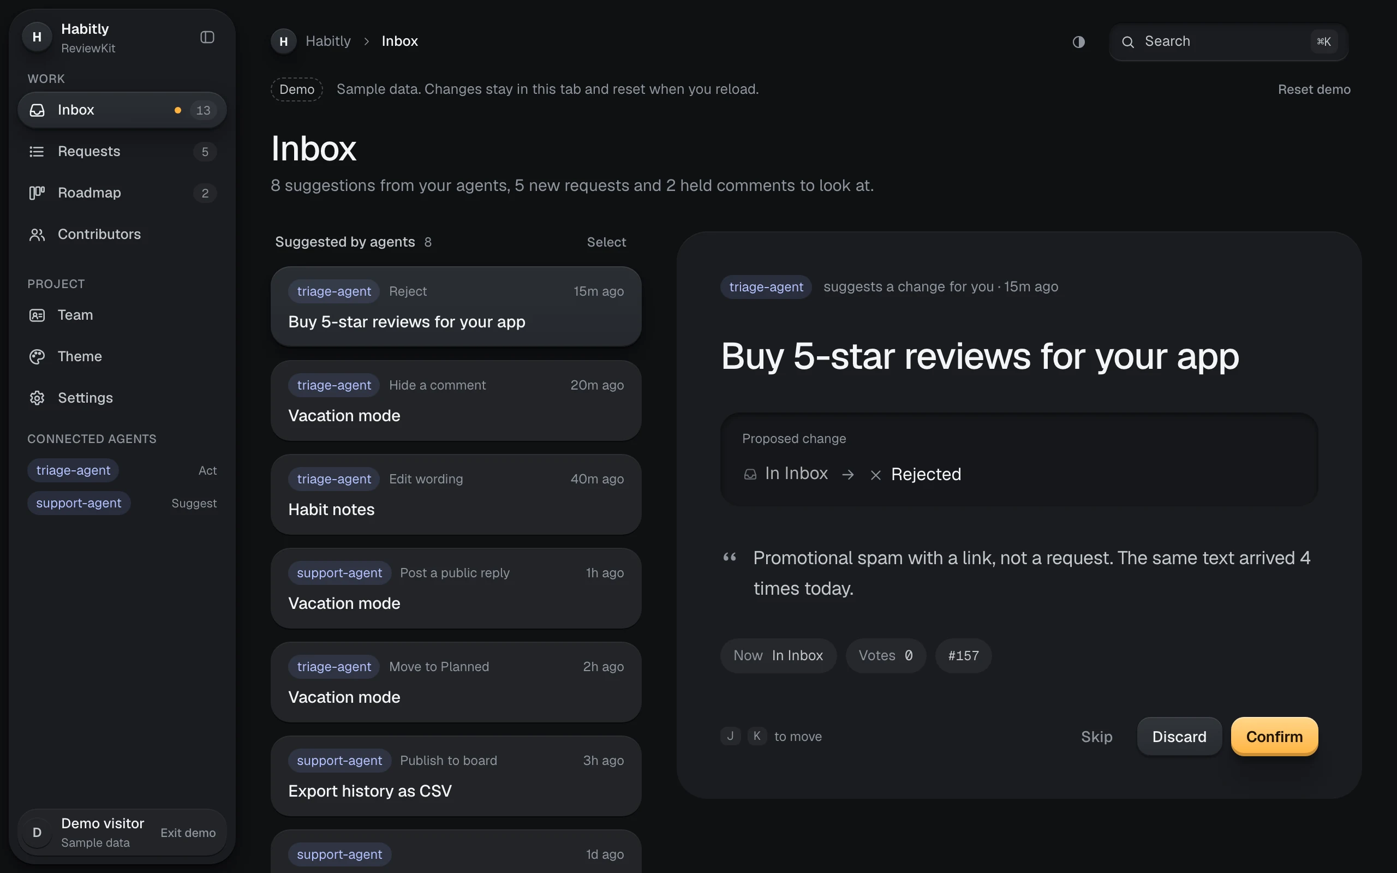This screenshot has width=1397, height=873.
Task: Click the Theme palette icon
Action: pos(37,357)
